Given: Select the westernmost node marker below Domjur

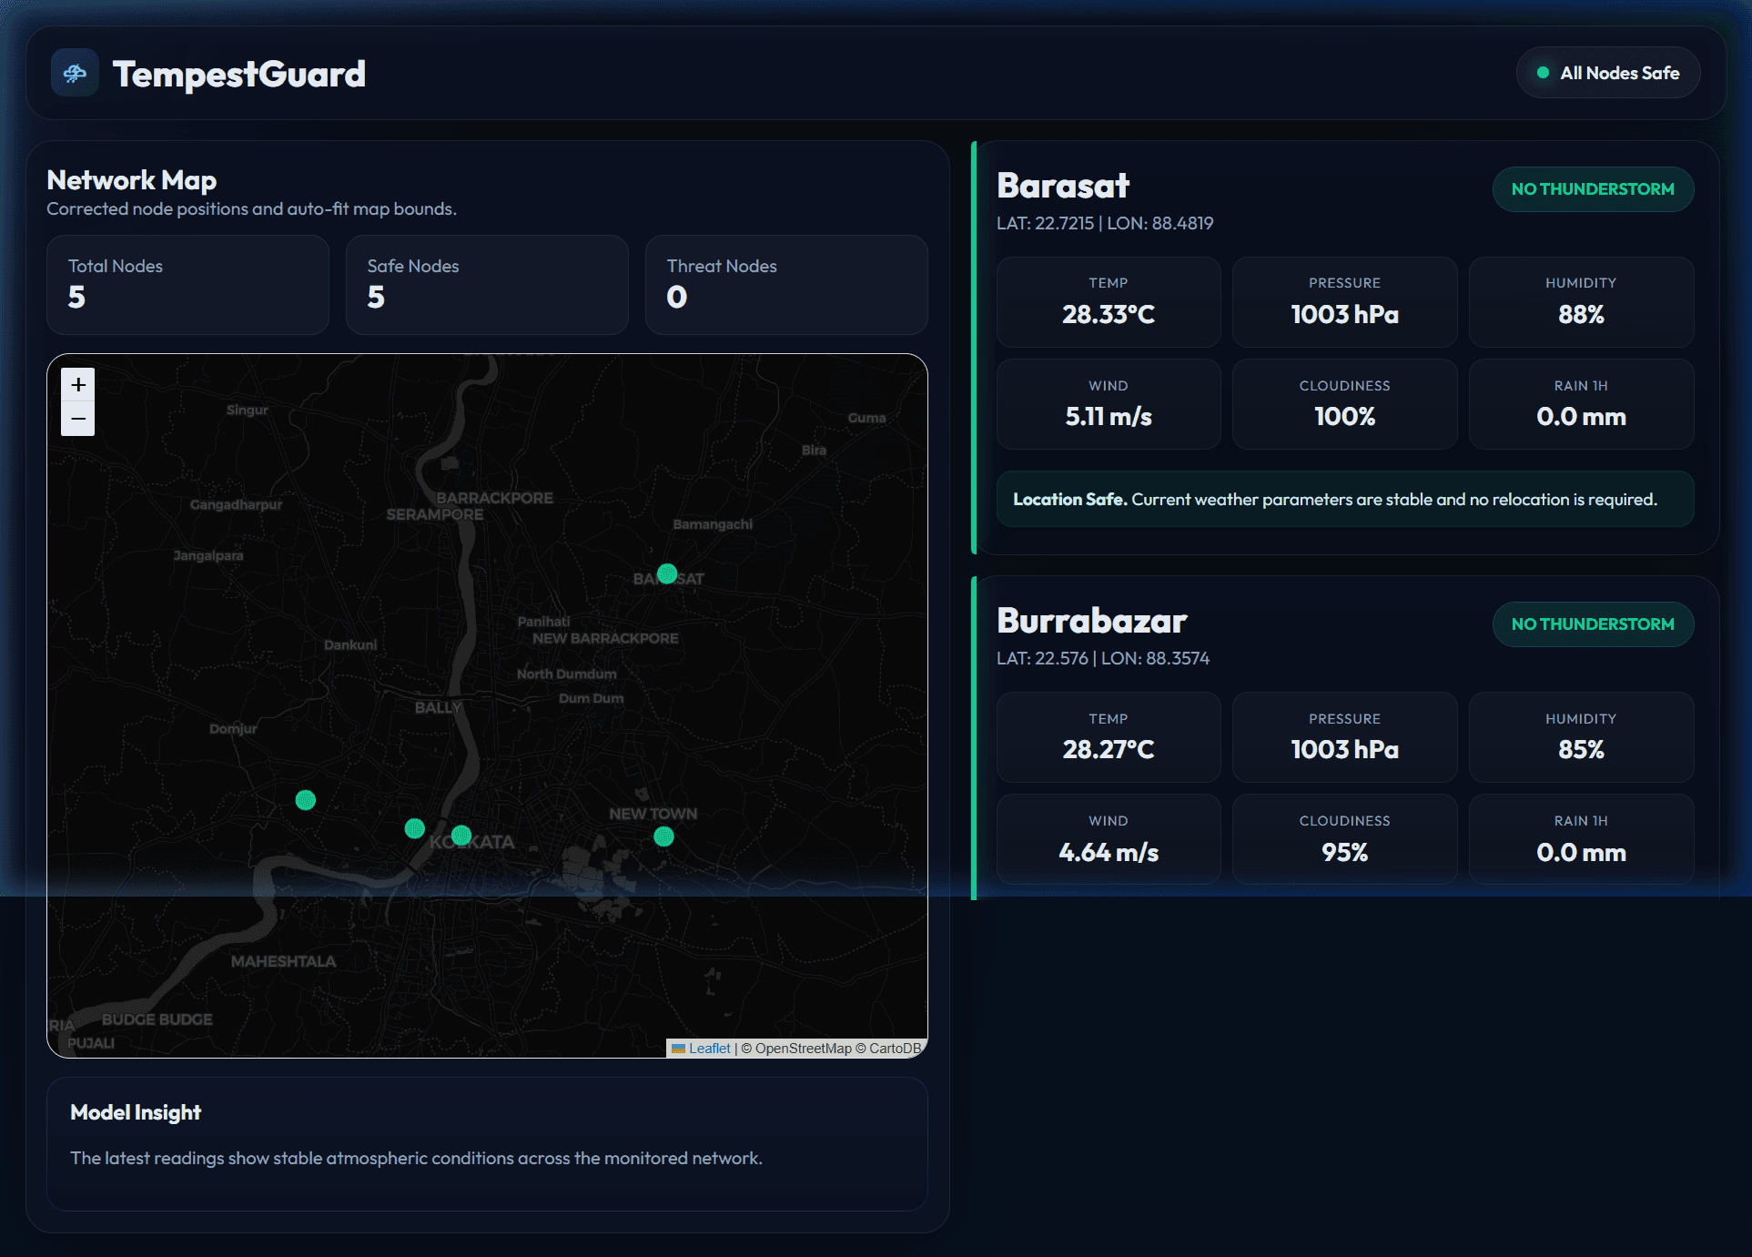Looking at the screenshot, I should [306, 800].
